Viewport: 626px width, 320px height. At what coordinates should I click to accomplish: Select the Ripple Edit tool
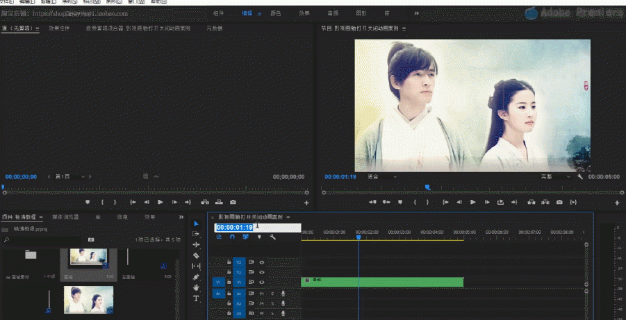tap(196, 244)
